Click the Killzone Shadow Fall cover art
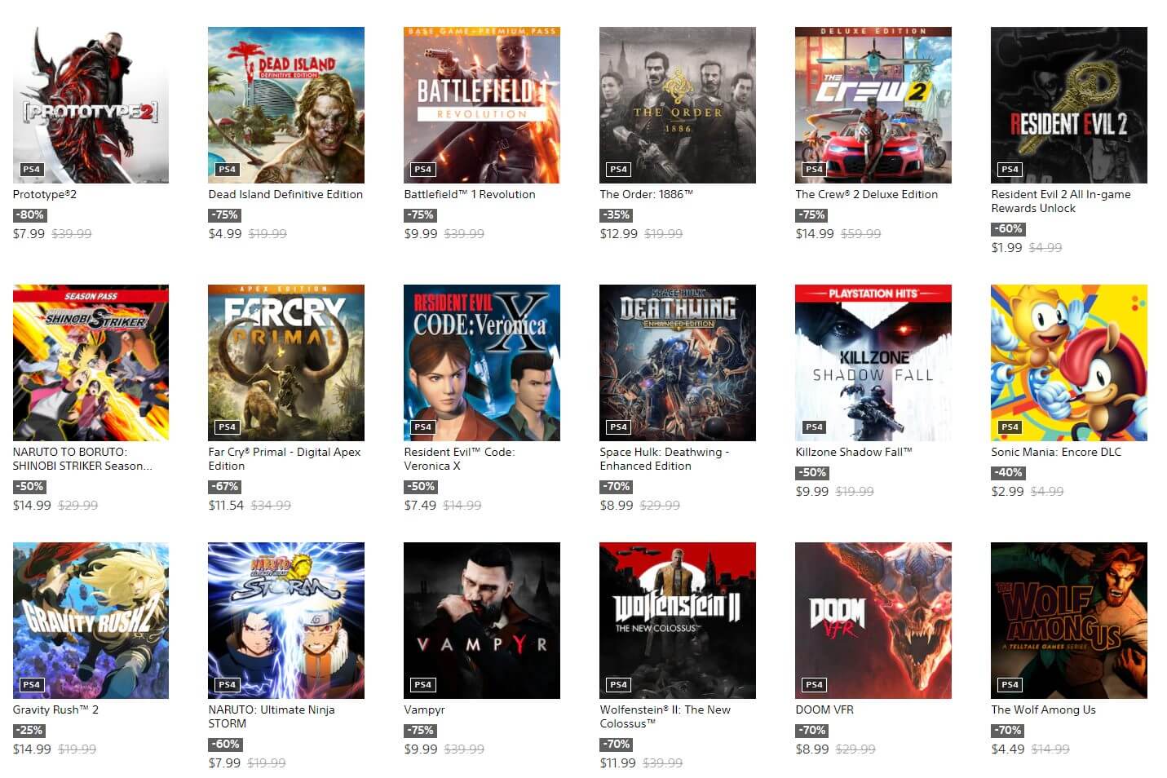1167x778 pixels. 873,363
